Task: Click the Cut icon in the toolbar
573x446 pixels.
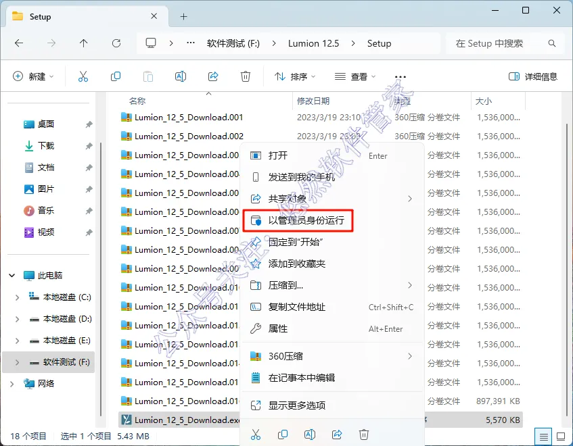Action: pyautogui.click(x=83, y=76)
